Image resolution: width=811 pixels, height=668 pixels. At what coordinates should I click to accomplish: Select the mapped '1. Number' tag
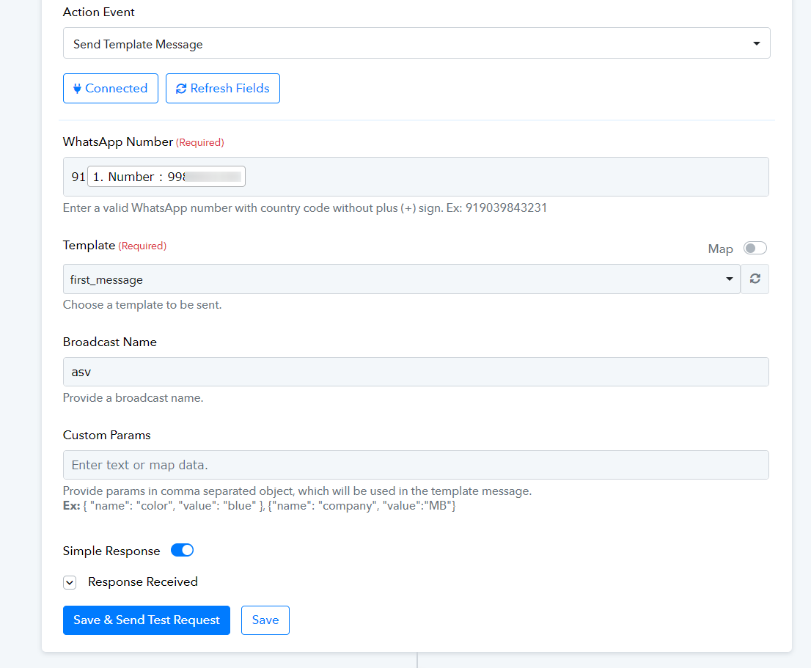pyautogui.click(x=166, y=177)
